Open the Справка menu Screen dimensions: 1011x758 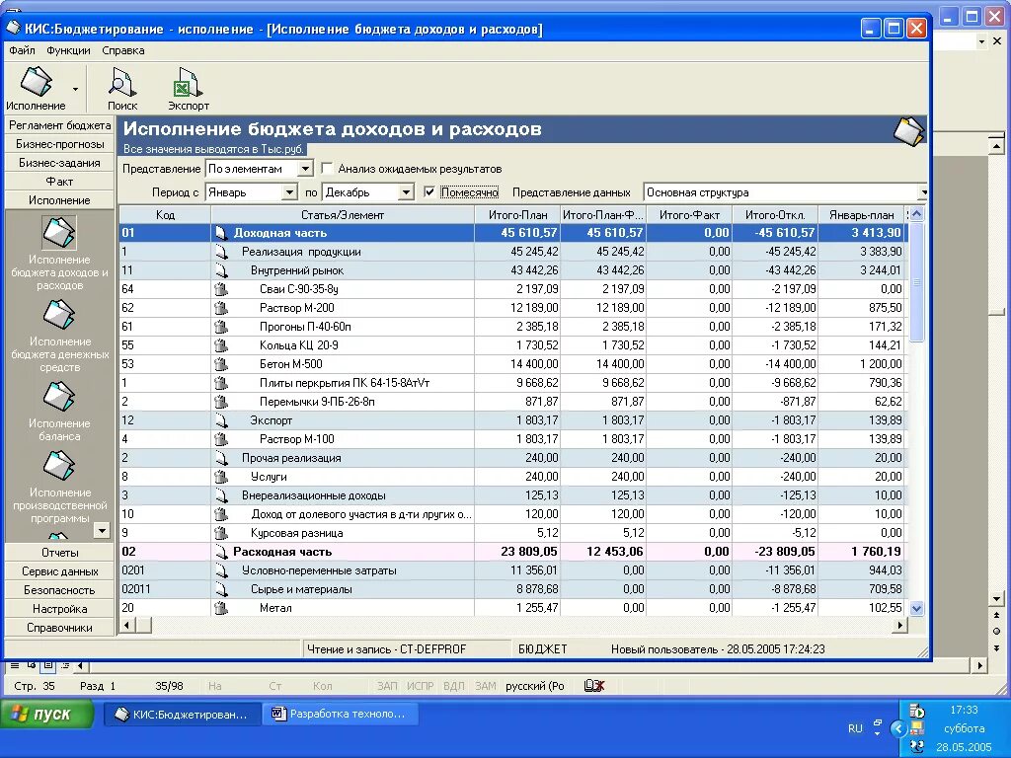tap(122, 50)
